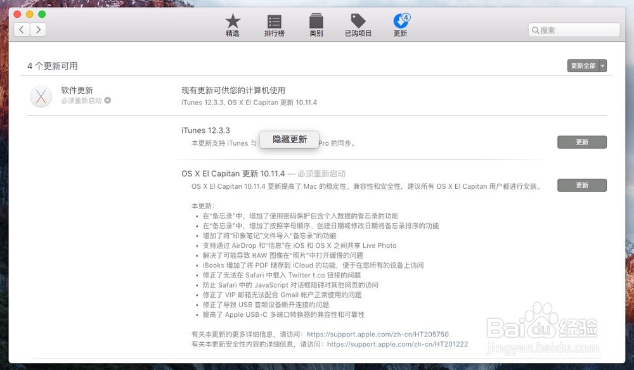
Task: Open the support.apple.com HT205750 link
Action: [x=377, y=335]
